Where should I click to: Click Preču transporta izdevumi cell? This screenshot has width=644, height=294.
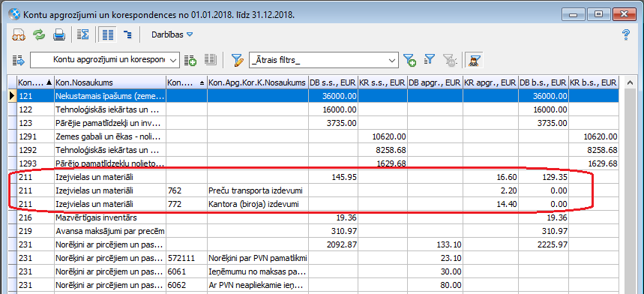point(257,190)
